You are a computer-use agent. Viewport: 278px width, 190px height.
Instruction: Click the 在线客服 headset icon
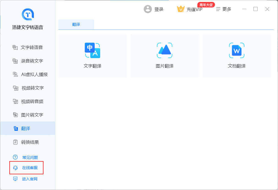[x=15, y=168]
